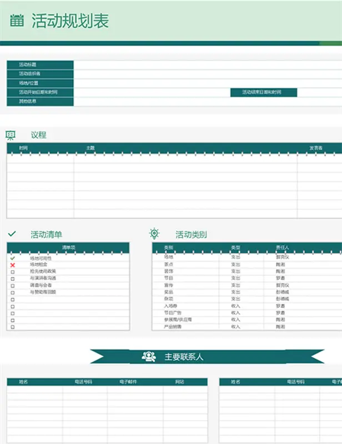Toggle the checkbox in the 与赞助商 row
The height and width of the screenshot is (444, 342).
(12, 292)
